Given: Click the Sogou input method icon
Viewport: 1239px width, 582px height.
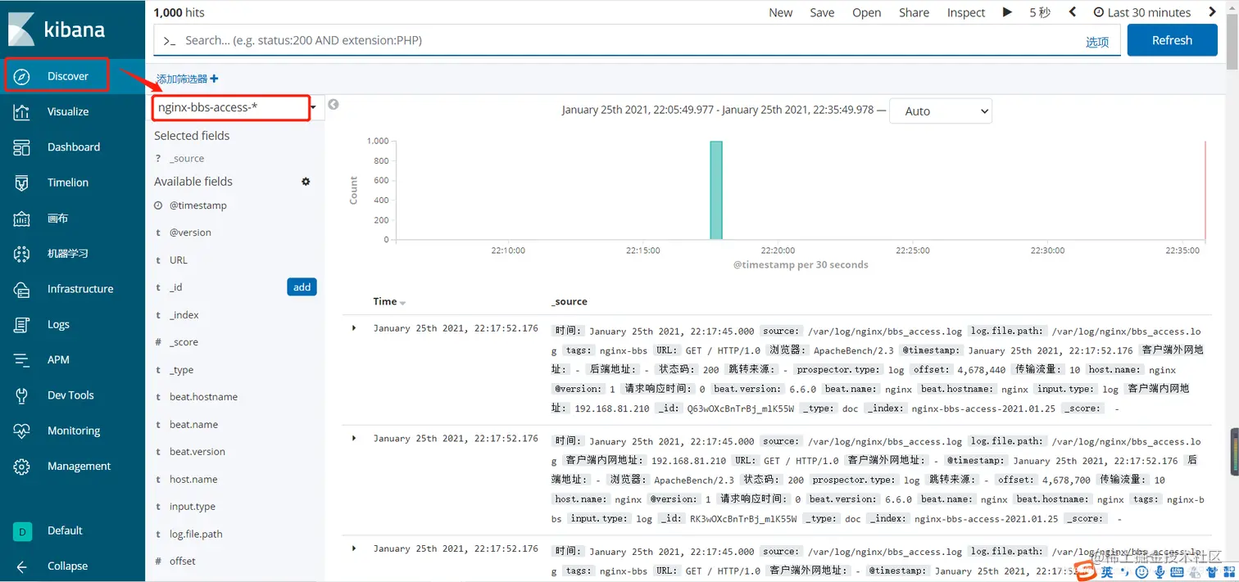Looking at the screenshot, I should click(x=1085, y=570).
